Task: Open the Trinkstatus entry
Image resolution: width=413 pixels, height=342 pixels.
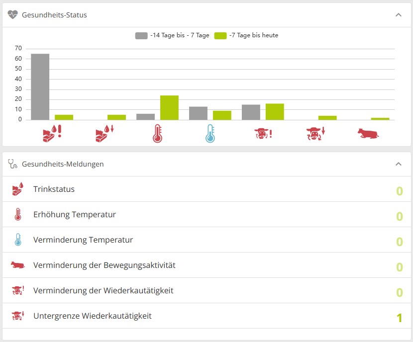Action: [x=206, y=189]
